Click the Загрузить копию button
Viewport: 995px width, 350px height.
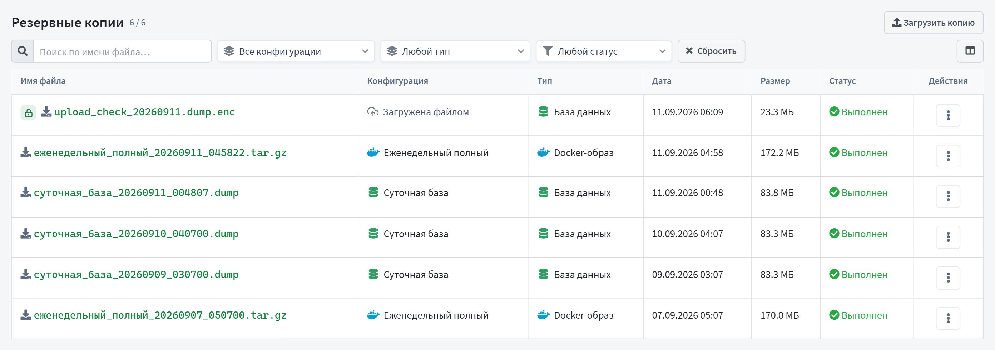coord(933,23)
